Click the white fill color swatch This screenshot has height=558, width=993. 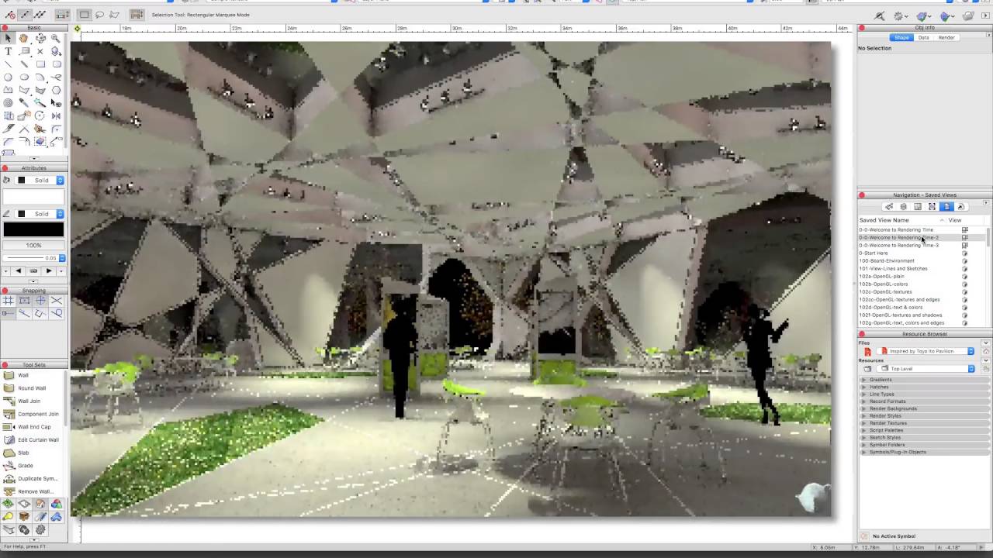pyautogui.click(x=33, y=197)
